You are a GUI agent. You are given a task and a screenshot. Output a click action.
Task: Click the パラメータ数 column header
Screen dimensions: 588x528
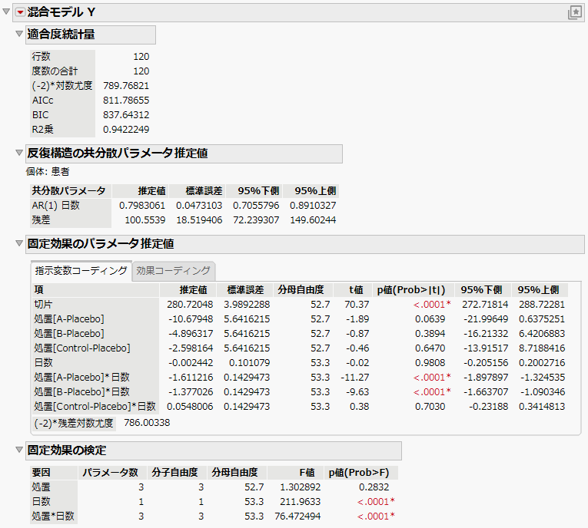(x=112, y=473)
